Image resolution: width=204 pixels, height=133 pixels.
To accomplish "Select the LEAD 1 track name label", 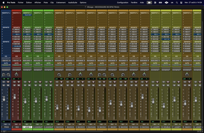I will (28, 127).
